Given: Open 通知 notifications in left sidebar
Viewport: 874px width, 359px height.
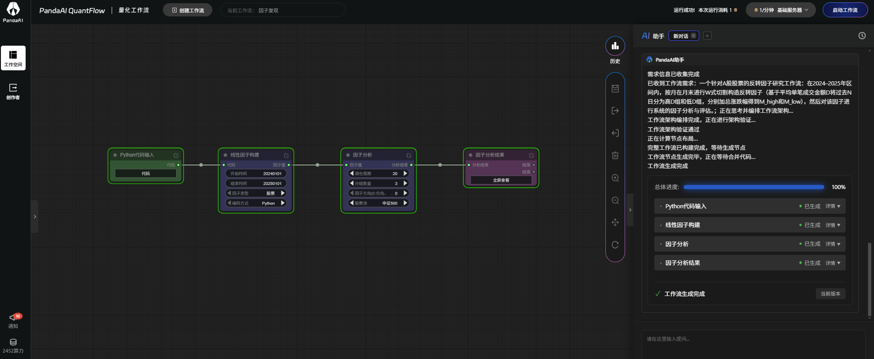Looking at the screenshot, I should 13,321.
